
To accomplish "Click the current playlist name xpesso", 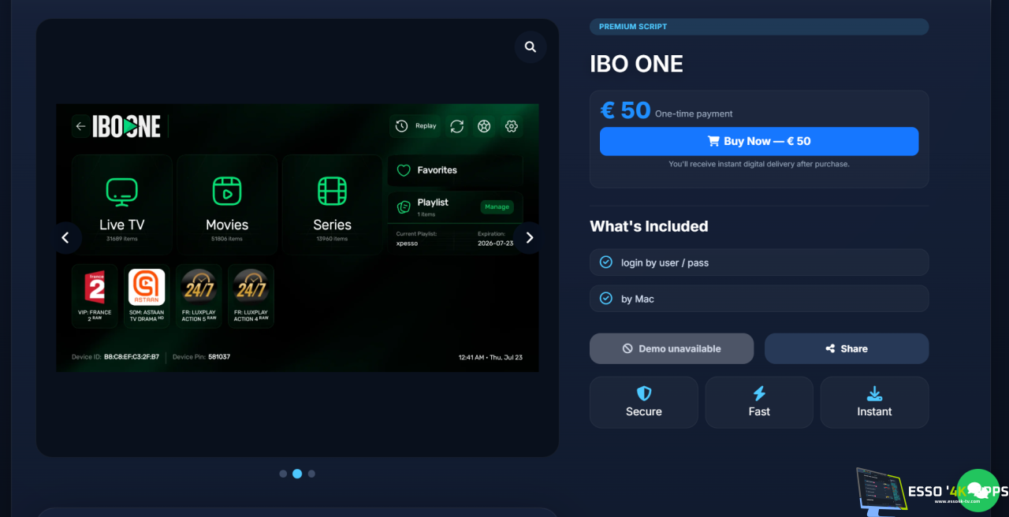I will tap(407, 244).
